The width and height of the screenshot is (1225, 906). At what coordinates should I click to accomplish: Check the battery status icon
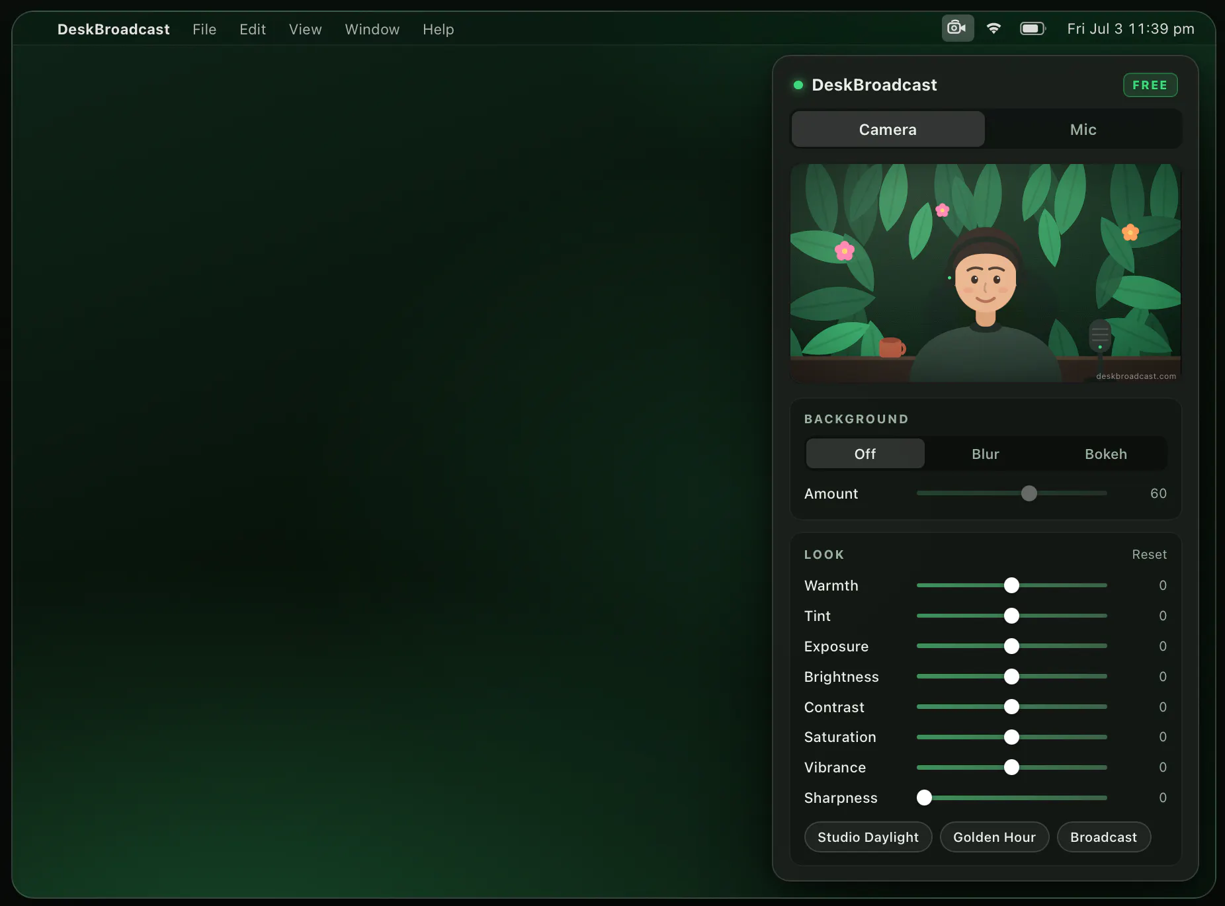pos(1033,28)
